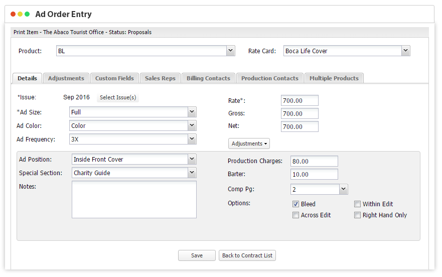
Task: Edit the Production Charges field
Action: [314, 161]
